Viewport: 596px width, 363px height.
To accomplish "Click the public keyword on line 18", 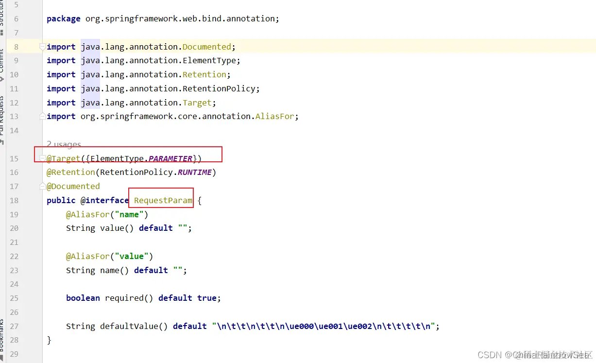I will point(61,200).
